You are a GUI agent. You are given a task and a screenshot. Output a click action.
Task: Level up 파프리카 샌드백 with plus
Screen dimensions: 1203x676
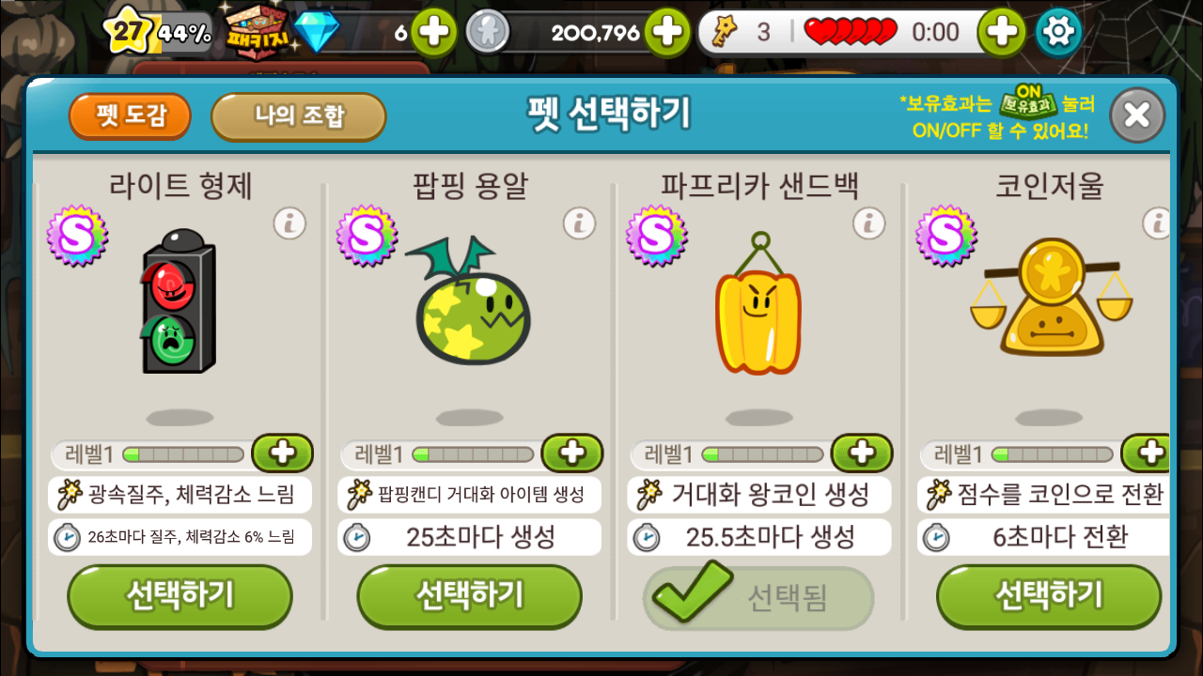(x=862, y=453)
